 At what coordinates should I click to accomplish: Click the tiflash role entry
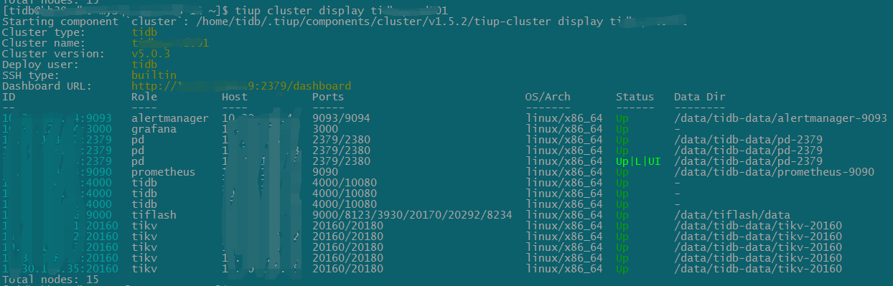coord(154,215)
